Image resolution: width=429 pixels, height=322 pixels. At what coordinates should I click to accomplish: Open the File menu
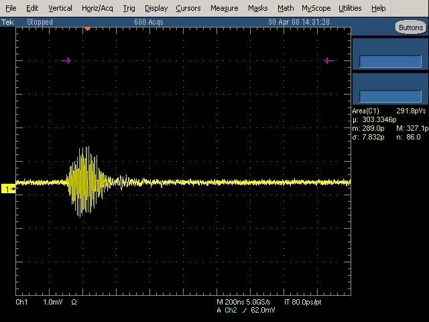point(11,8)
